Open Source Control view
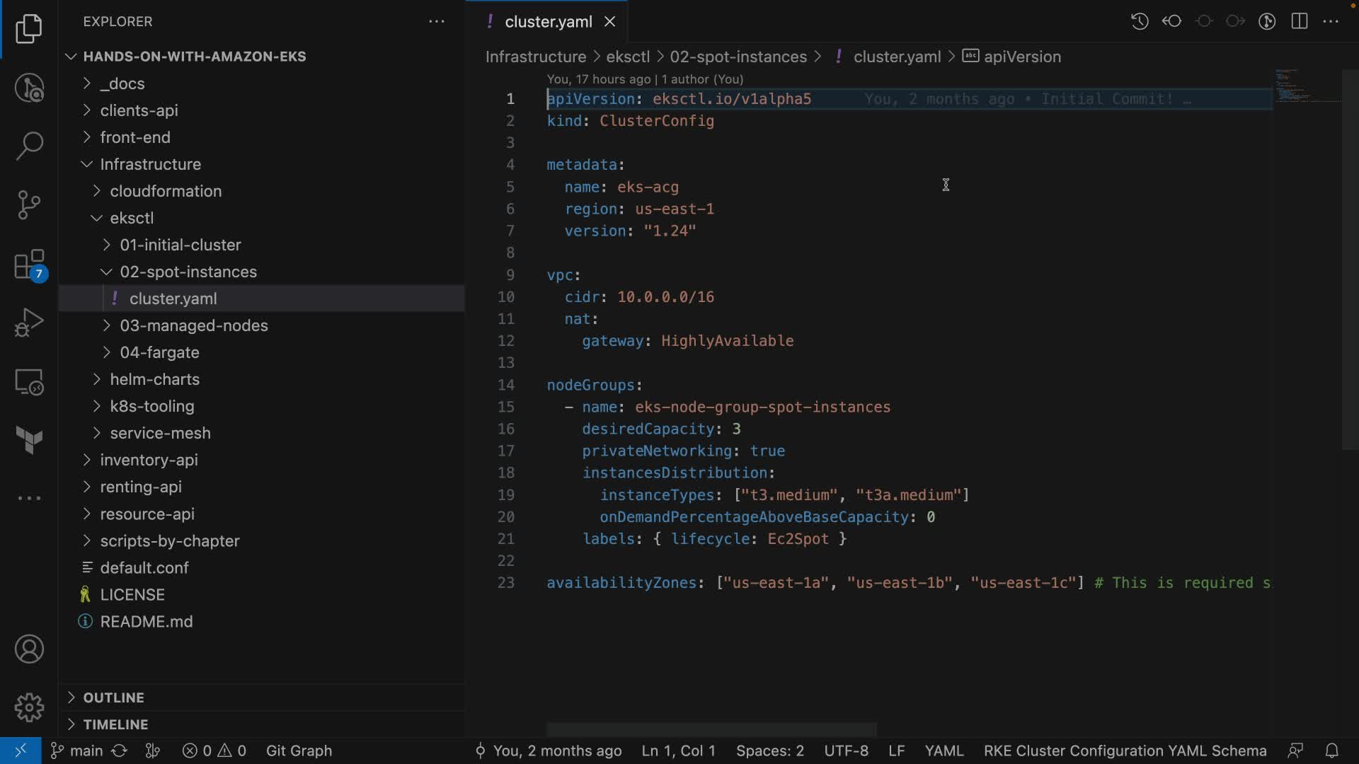Image resolution: width=1359 pixels, height=764 pixels. click(x=29, y=205)
